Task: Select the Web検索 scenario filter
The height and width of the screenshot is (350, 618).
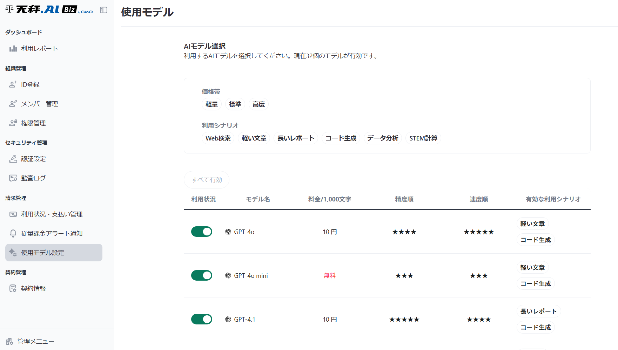Action: (218, 138)
